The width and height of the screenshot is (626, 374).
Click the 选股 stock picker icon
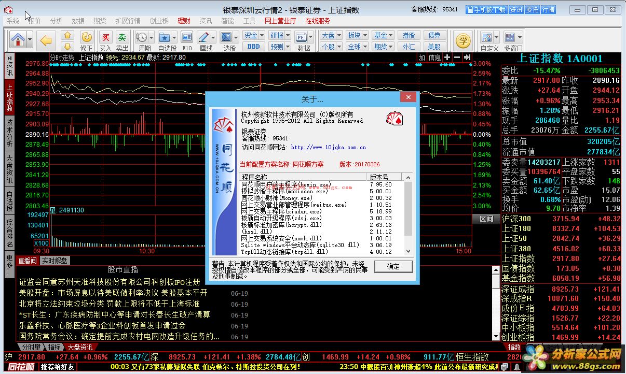[x=227, y=38]
